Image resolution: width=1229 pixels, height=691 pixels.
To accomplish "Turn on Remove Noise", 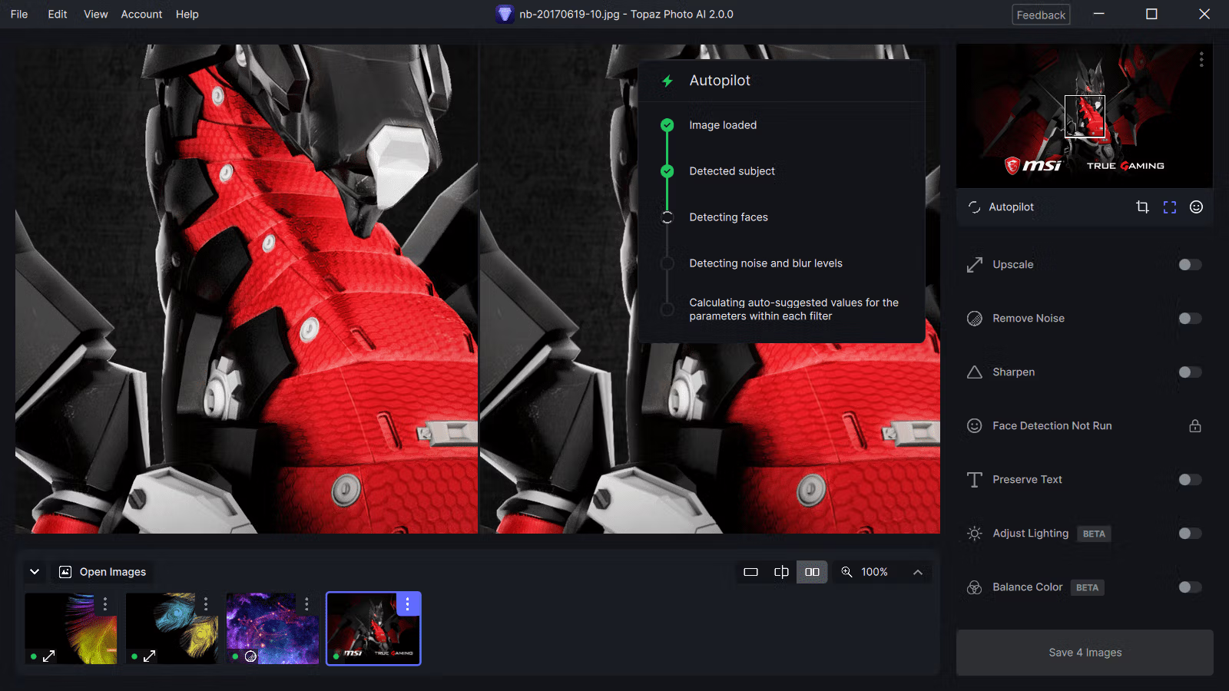I will [1190, 319].
